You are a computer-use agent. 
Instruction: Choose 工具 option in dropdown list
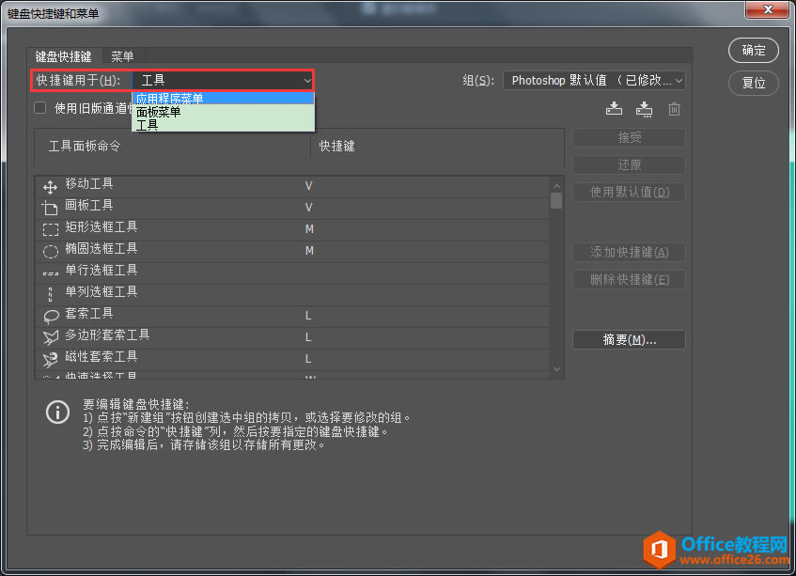point(223,124)
